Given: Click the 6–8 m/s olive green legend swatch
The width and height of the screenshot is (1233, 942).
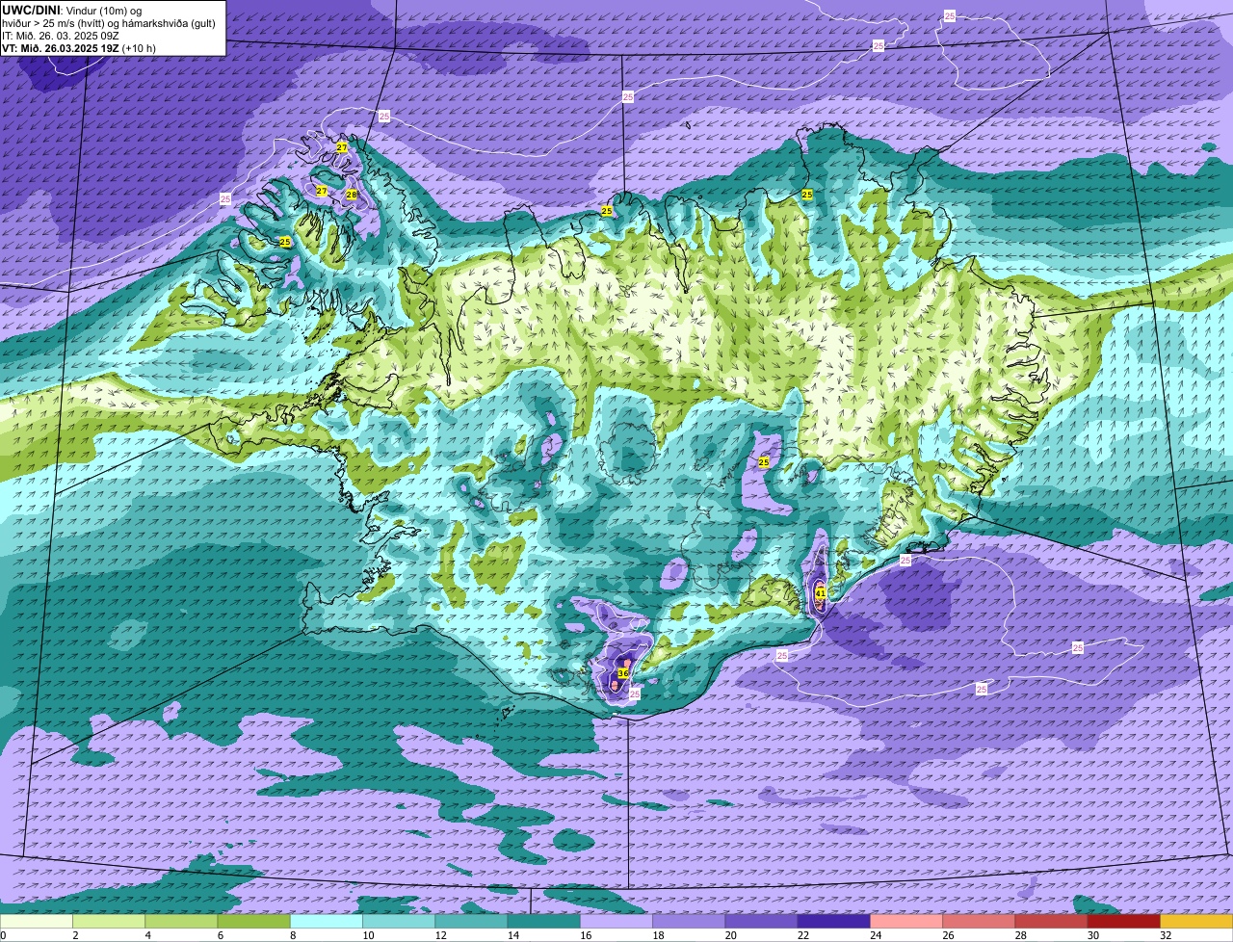Looking at the screenshot, I should pos(253,922).
